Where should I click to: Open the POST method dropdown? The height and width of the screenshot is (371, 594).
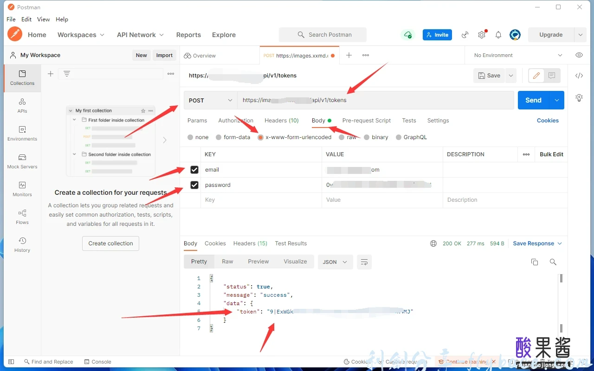click(x=211, y=100)
